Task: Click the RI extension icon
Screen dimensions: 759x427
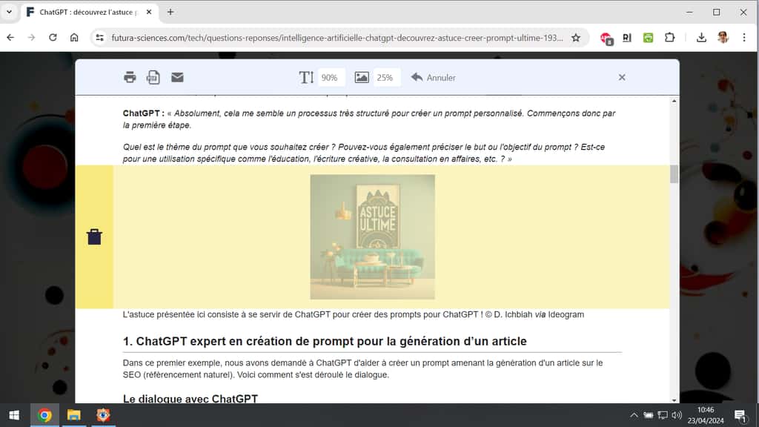Action: tap(627, 38)
